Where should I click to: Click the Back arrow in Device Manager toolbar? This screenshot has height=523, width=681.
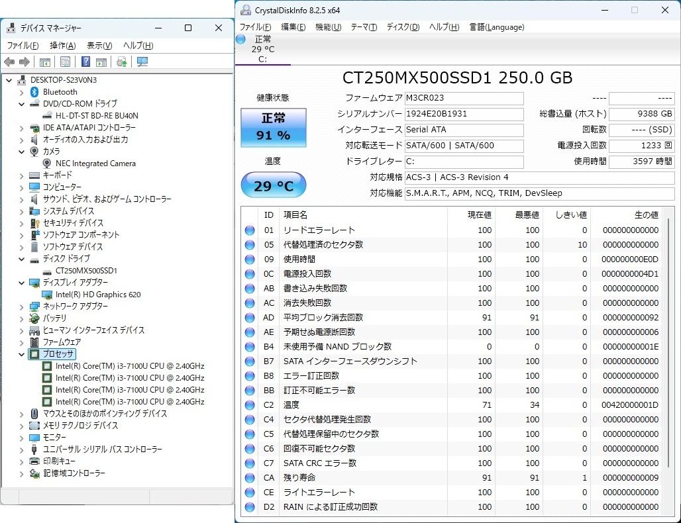(9, 62)
